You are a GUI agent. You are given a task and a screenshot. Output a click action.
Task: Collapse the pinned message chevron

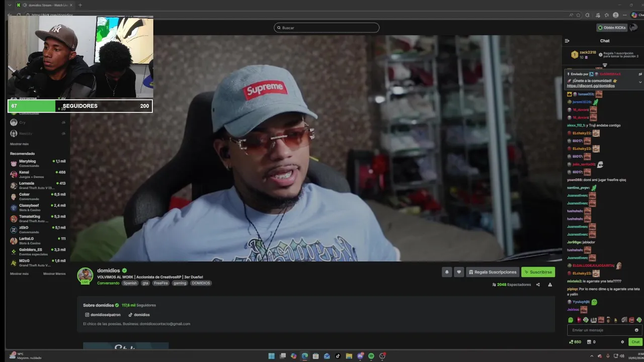point(640,82)
